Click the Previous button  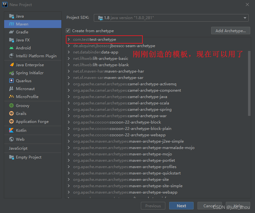pyautogui.click(x=153, y=206)
